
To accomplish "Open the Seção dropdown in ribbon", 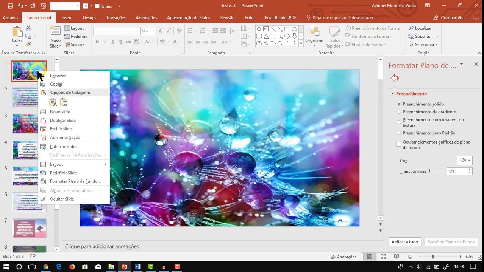I will [x=75, y=45].
